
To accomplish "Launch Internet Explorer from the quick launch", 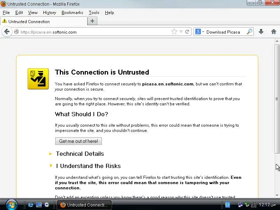I will click(x=31, y=205).
